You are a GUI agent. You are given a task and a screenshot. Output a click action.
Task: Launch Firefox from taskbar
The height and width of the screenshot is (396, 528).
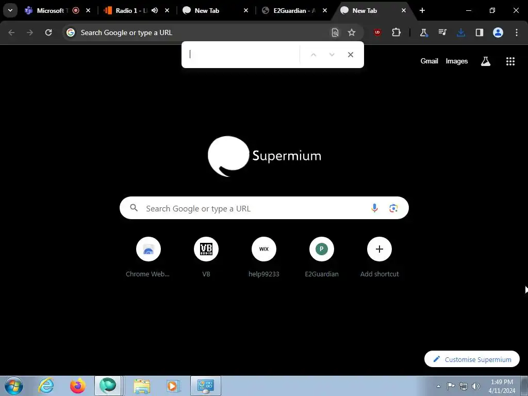click(77, 386)
